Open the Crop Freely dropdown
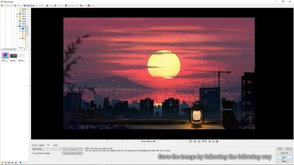This screenshot has width=294, height=165. pos(46,149)
